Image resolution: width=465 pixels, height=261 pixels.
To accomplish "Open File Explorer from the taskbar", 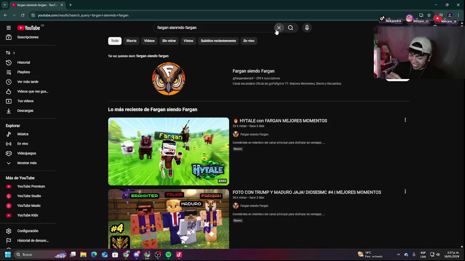I will click(83, 254).
